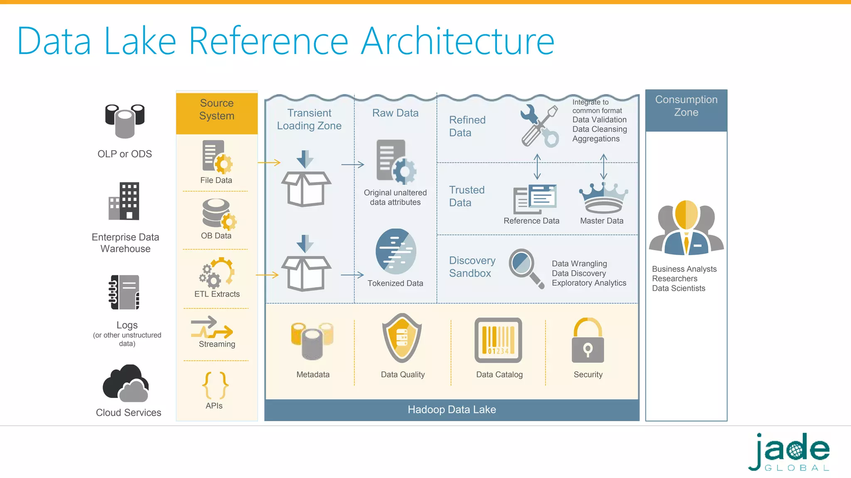Click the Tokenized Data circle icon
The width and height of the screenshot is (851, 478).
tap(396, 251)
